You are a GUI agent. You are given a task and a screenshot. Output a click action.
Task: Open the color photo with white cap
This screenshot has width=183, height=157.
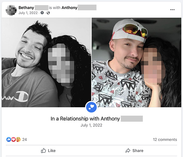pyautogui.click(x=136, y=62)
